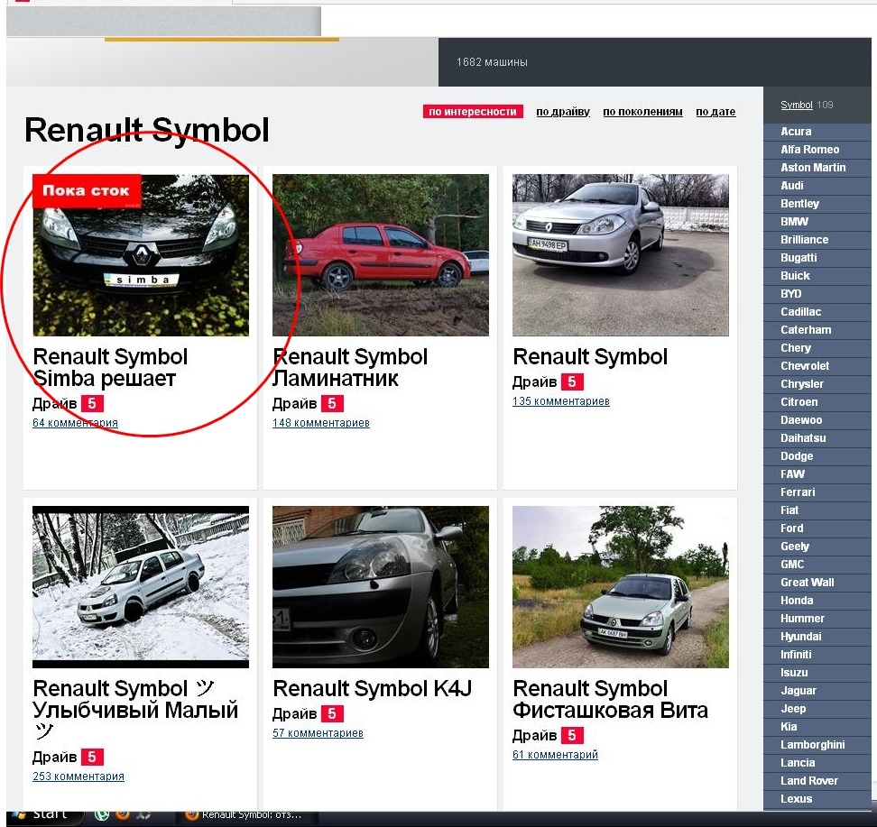Open the snowy Symbol car photo
This screenshot has height=827, width=877.
[x=141, y=586]
